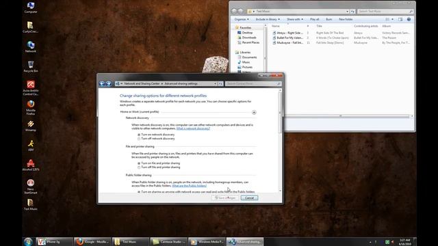Switch to the Test Music taskbar item
Viewport: 438px width, 246px height.
[x=131, y=241]
